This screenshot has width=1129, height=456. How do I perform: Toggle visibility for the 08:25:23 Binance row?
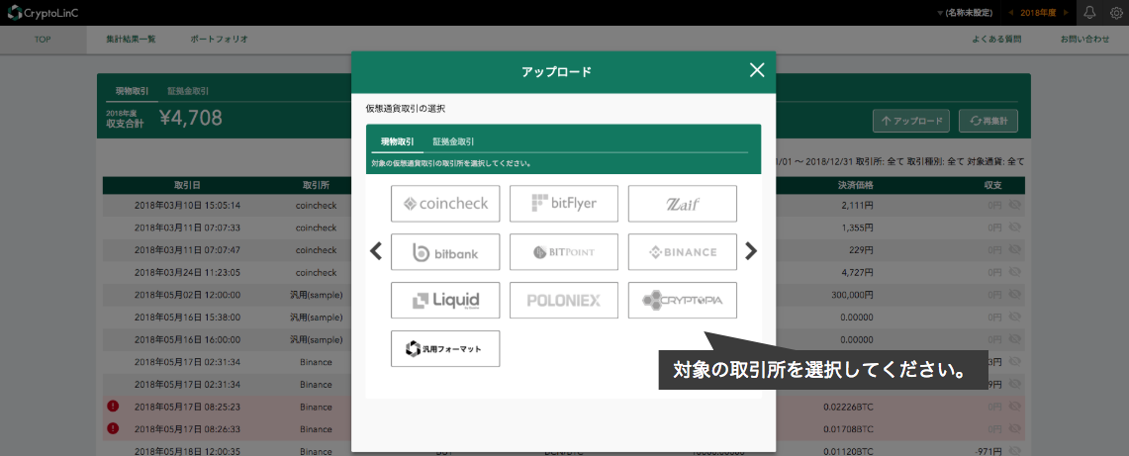tap(1016, 407)
